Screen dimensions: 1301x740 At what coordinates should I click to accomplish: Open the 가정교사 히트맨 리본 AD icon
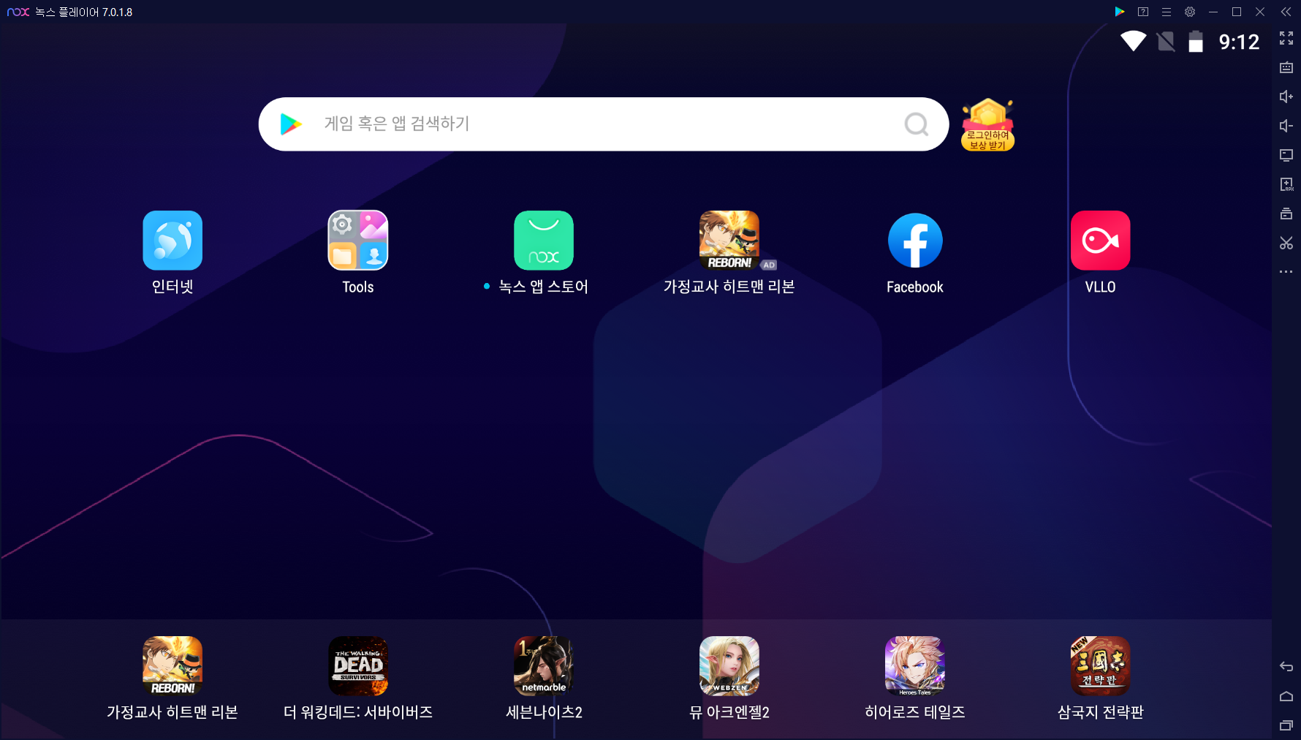click(x=729, y=241)
